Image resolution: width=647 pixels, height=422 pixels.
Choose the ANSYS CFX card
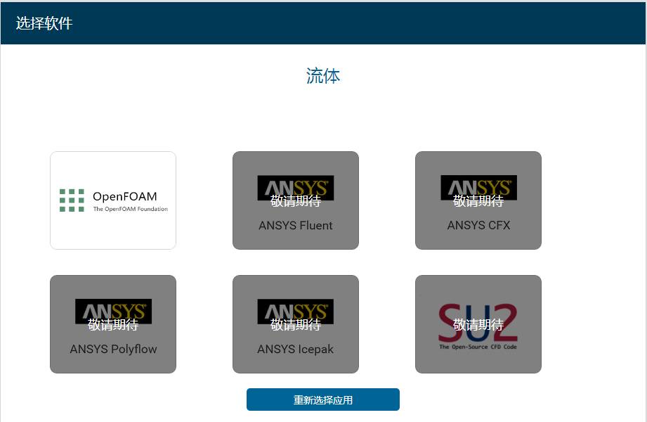pos(478,200)
